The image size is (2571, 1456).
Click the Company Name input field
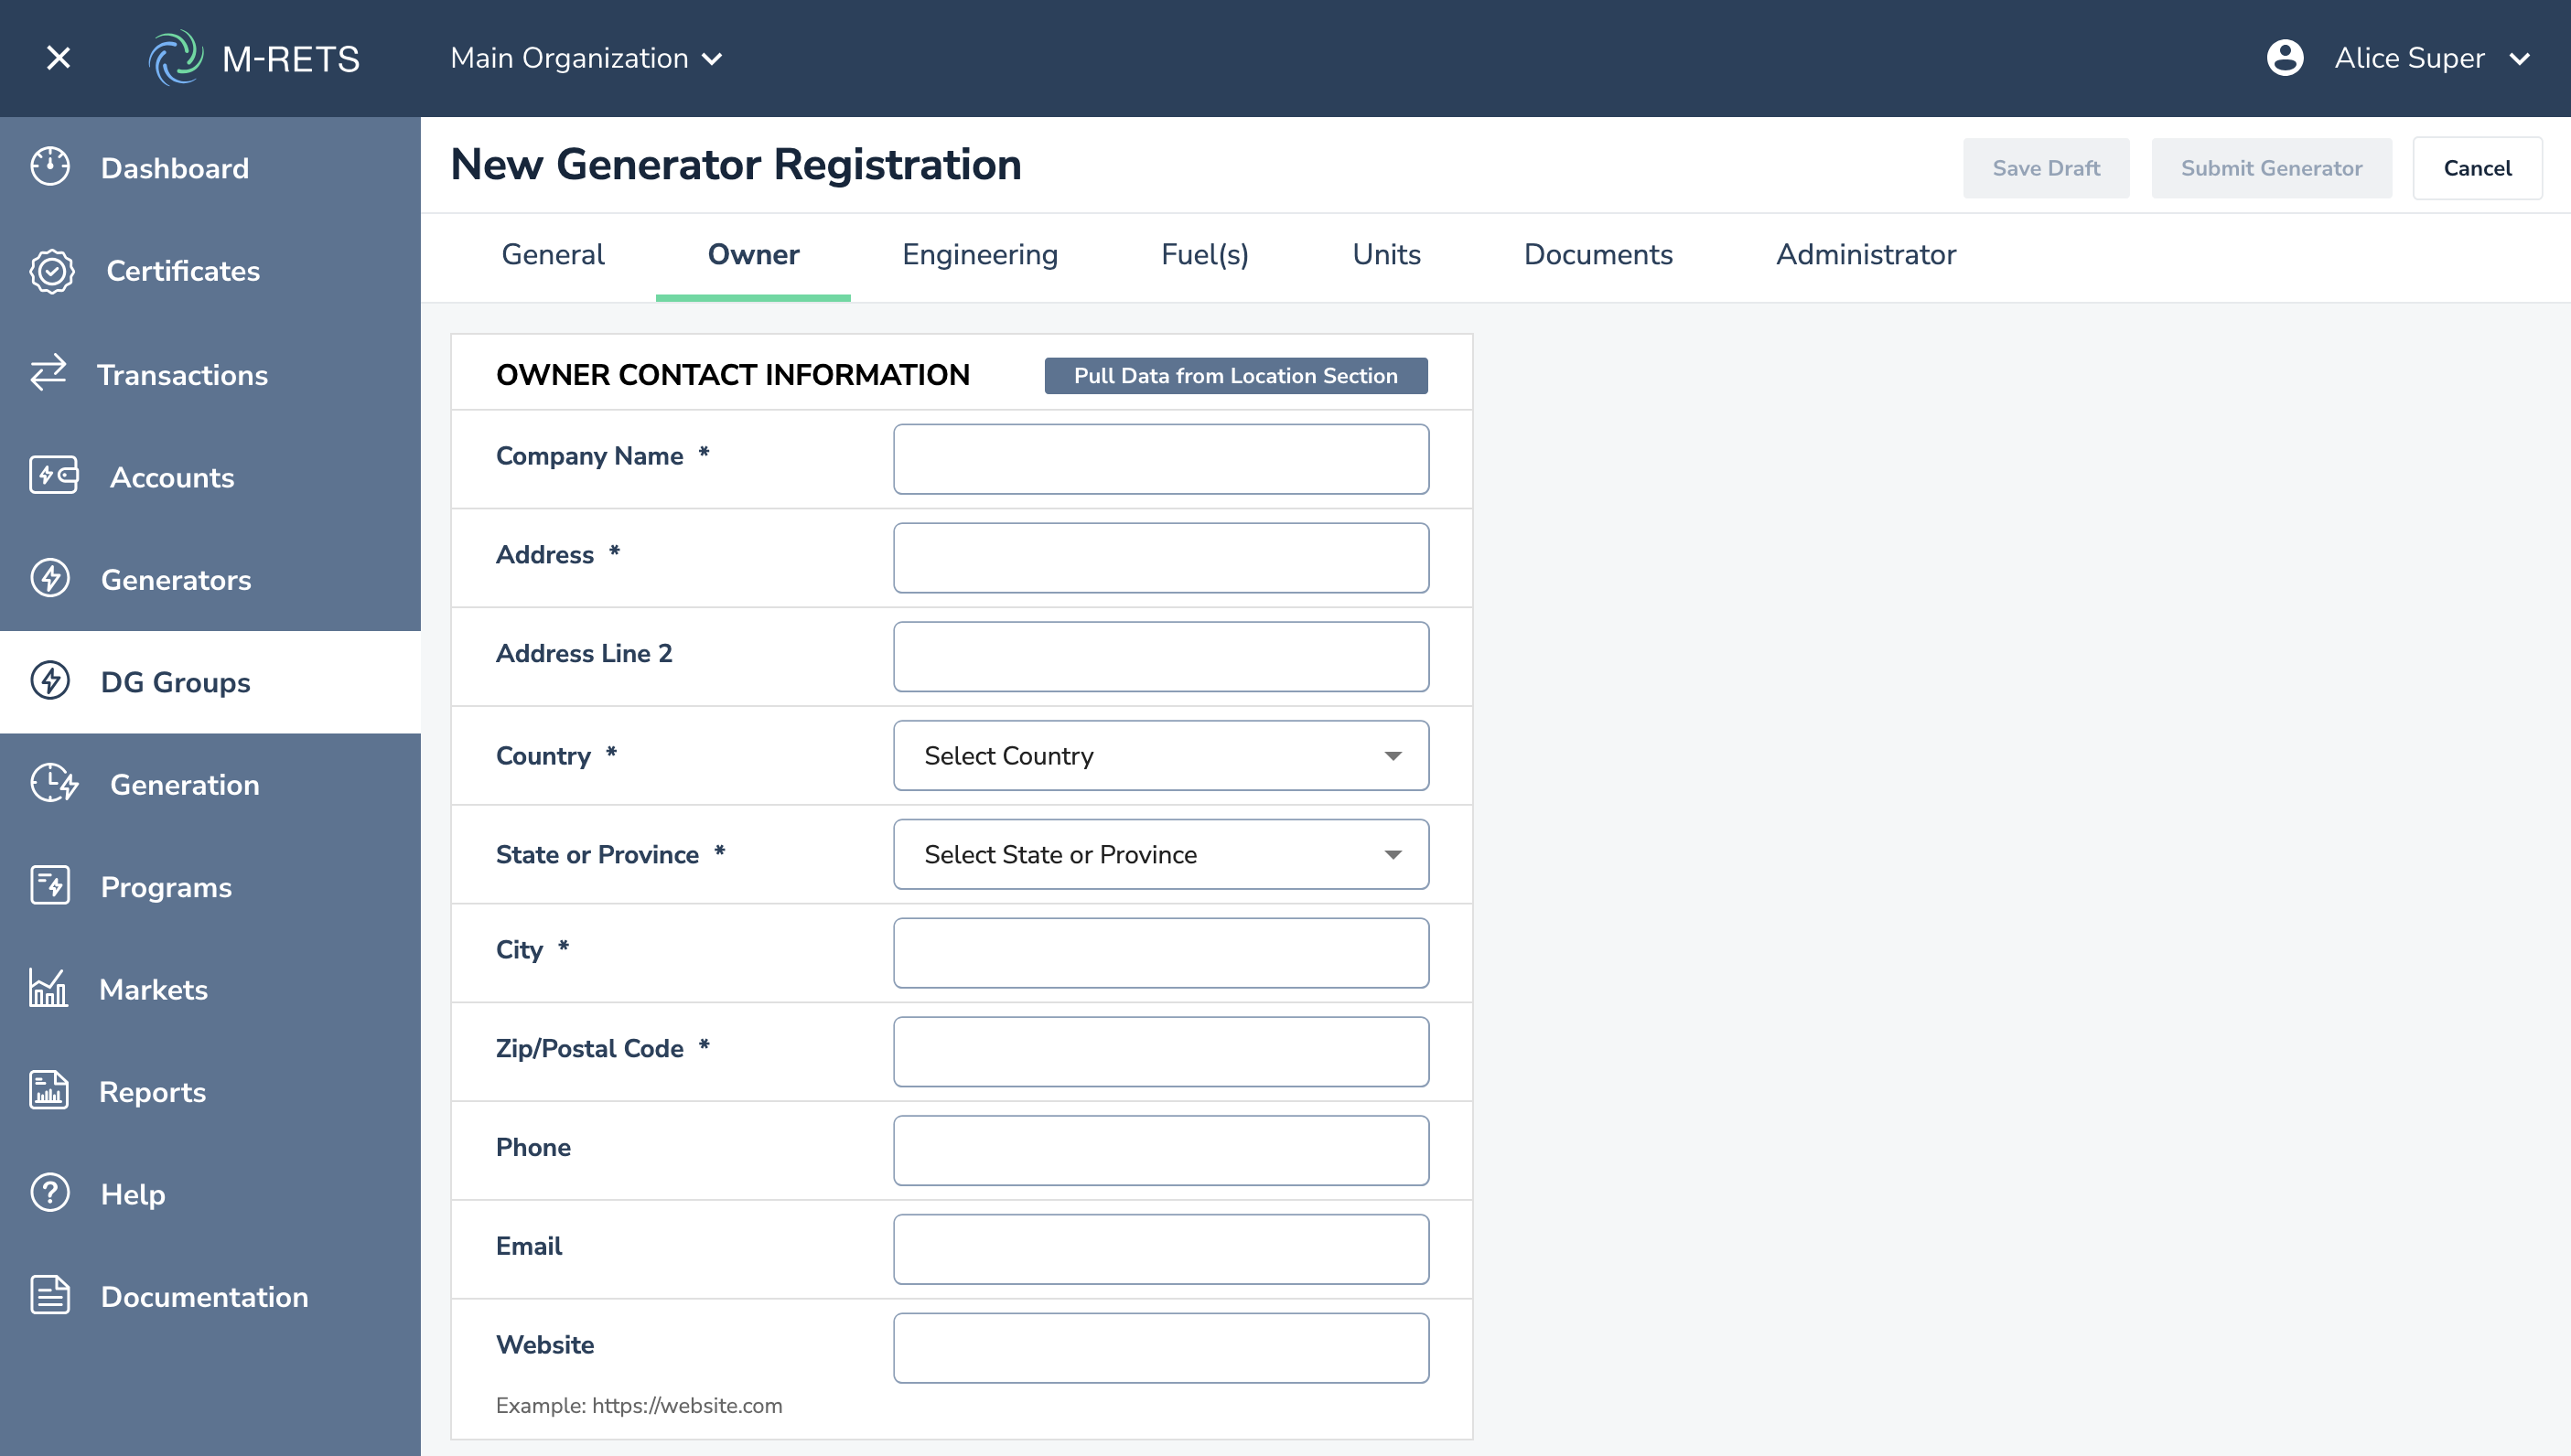pyautogui.click(x=1160, y=459)
